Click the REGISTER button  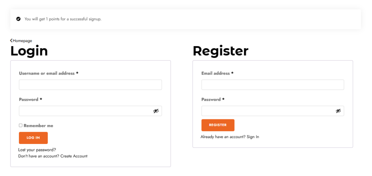click(218, 125)
